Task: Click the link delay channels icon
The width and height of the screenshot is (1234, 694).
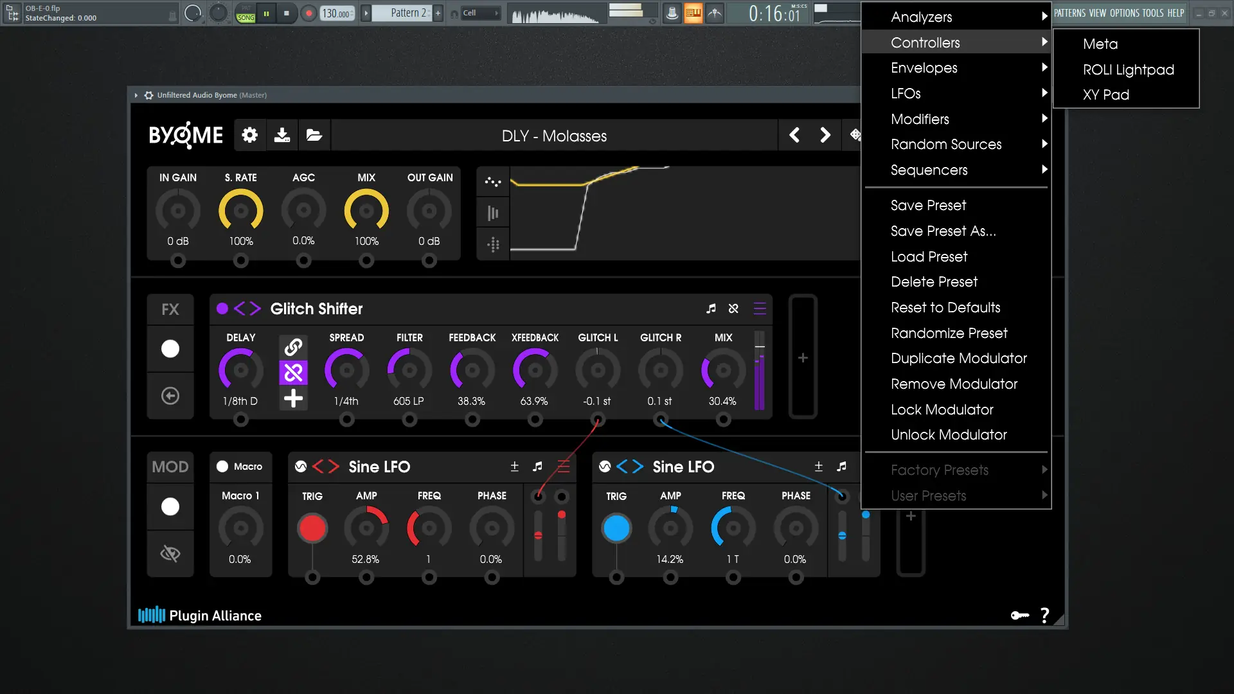Action: pyautogui.click(x=293, y=347)
